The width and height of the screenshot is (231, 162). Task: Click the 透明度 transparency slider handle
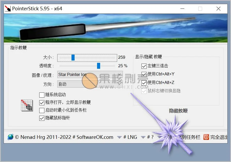tap(99, 66)
